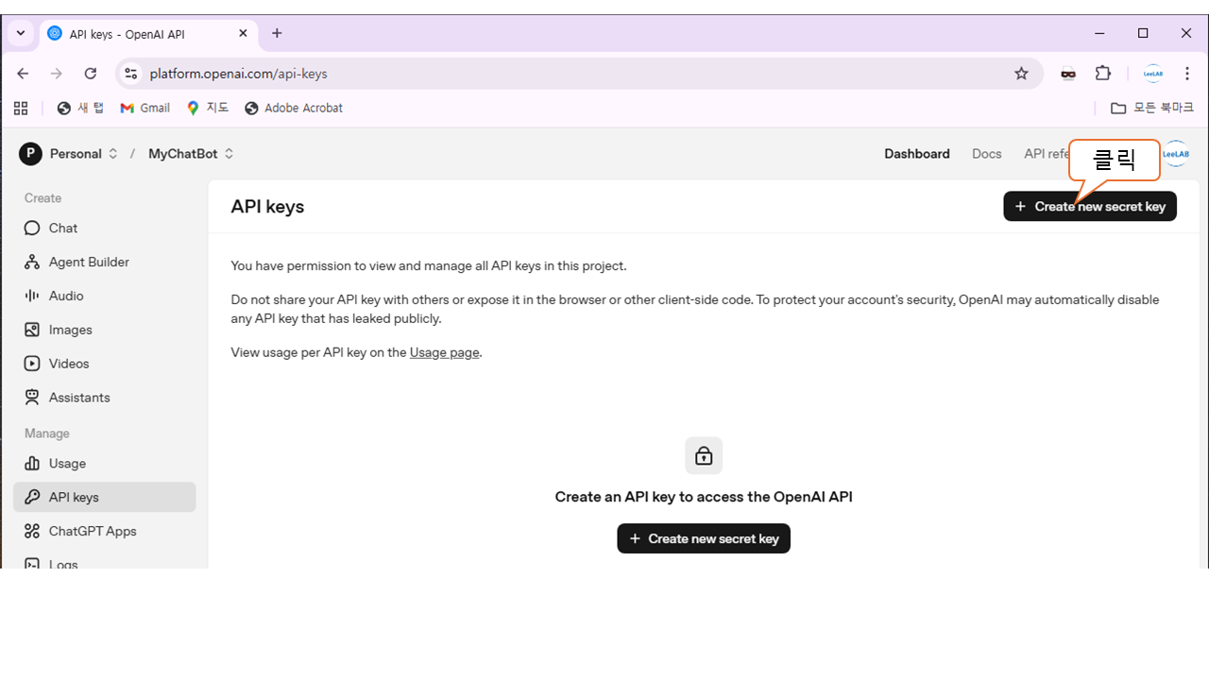Open Chat from the sidebar
This screenshot has height=680, width=1209.
pos(63,228)
